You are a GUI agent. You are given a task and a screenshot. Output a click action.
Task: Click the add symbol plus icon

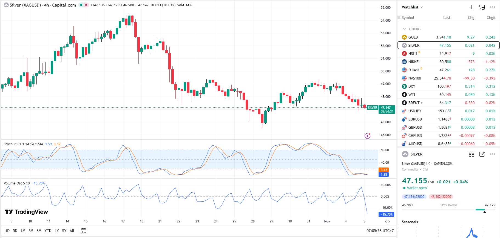click(471, 7)
